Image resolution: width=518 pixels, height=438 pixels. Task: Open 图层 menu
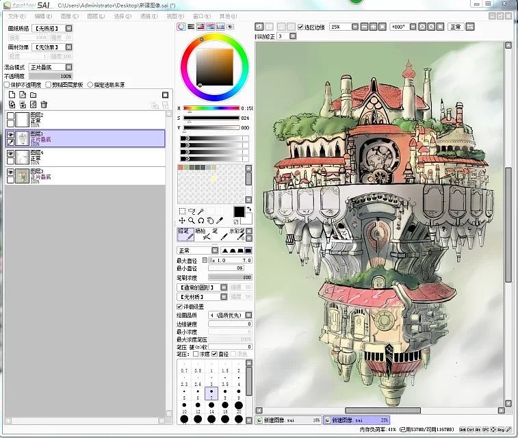point(96,16)
